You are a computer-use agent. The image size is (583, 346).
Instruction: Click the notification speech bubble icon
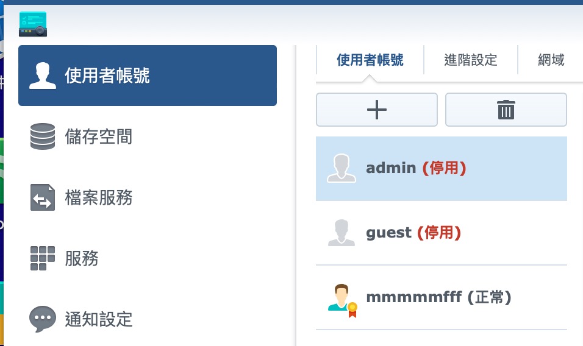pos(43,319)
